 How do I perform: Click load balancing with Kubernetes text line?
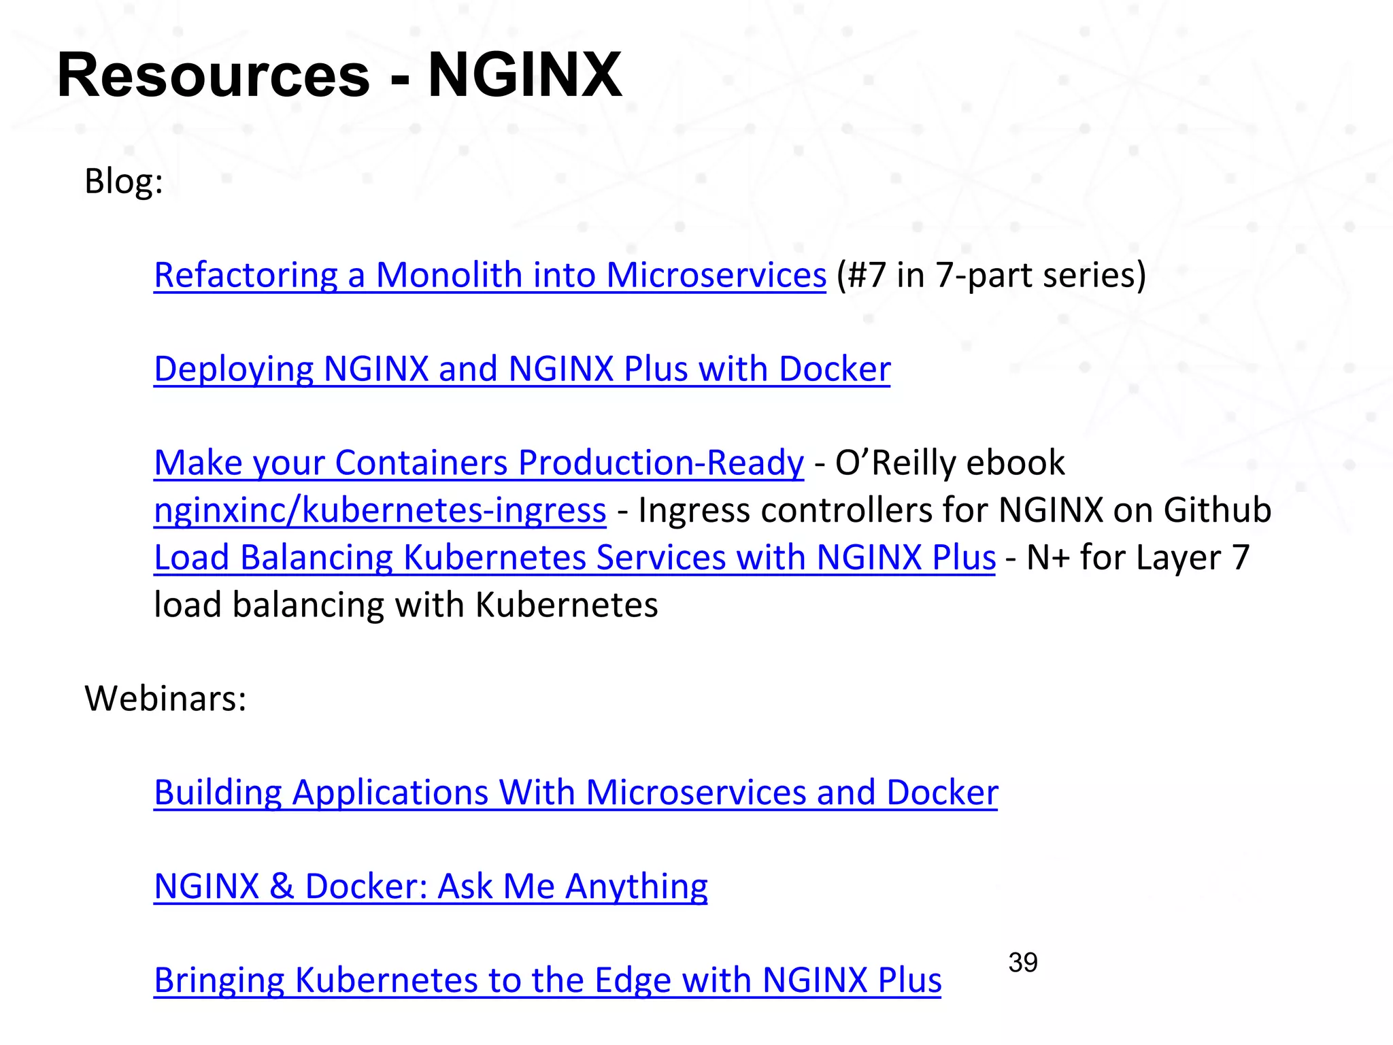point(405,605)
